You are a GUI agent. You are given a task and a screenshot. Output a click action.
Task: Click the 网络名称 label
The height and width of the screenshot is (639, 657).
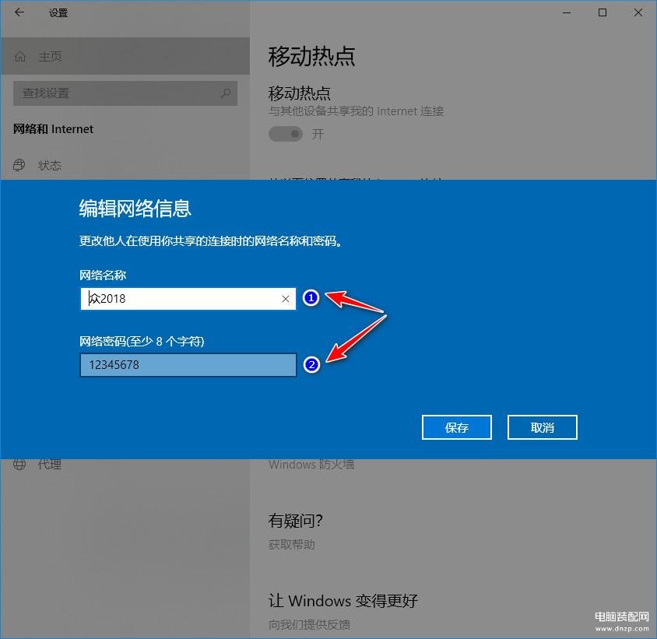point(103,276)
